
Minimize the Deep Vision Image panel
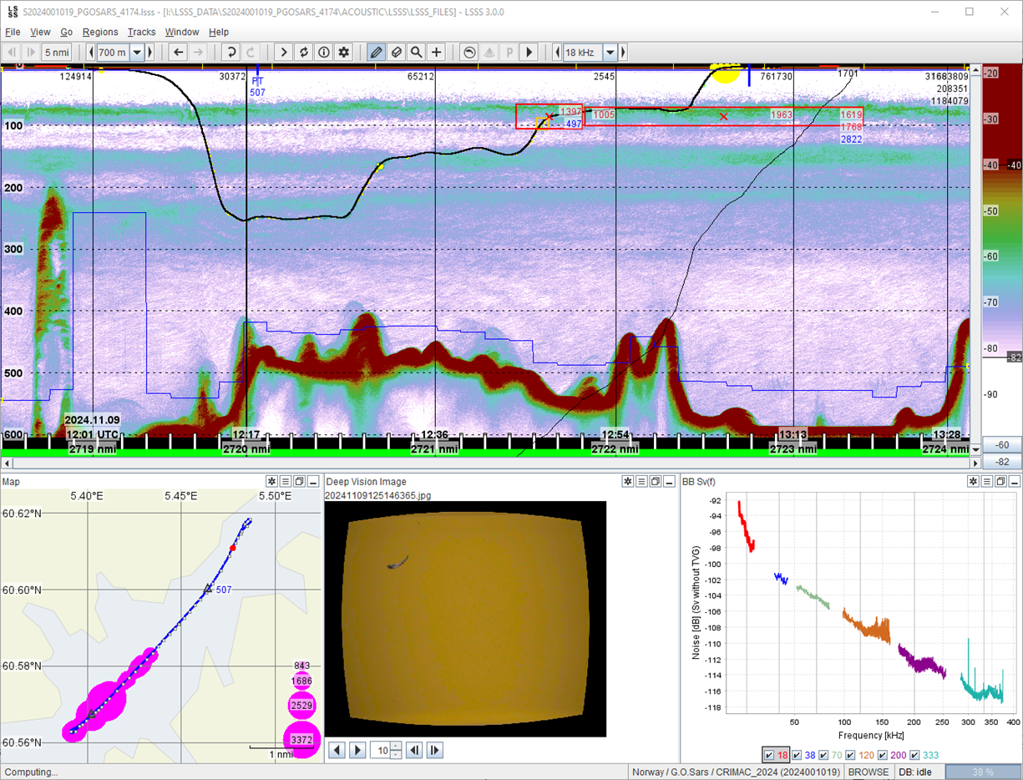pyautogui.click(x=669, y=482)
